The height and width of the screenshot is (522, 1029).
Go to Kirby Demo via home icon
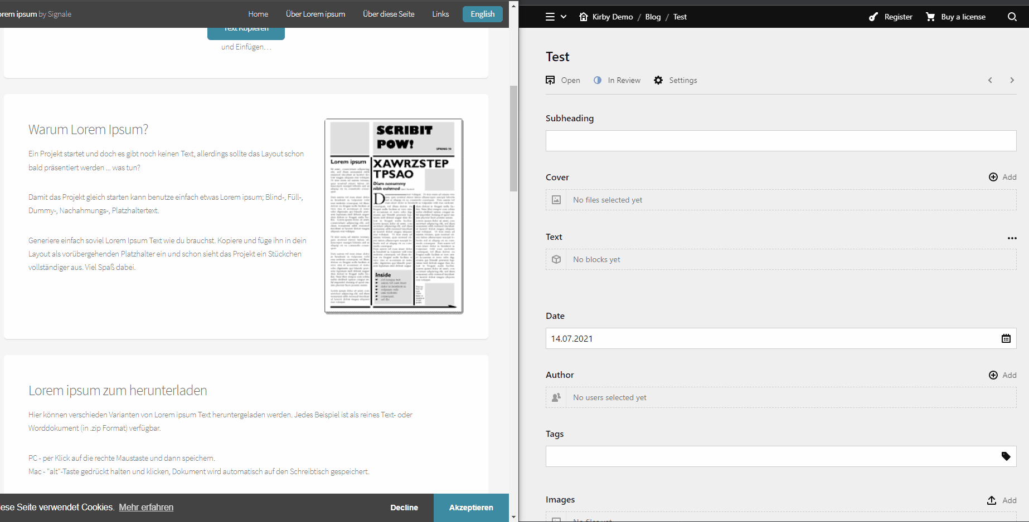tap(583, 17)
